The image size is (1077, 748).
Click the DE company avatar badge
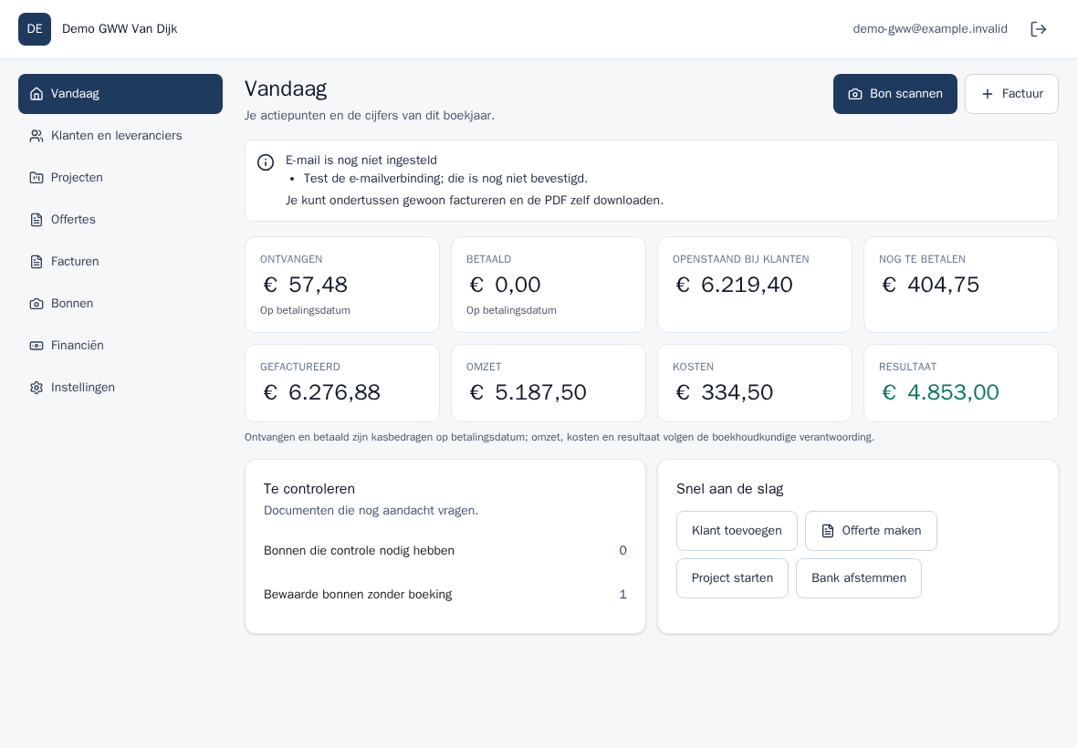click(35, 29)
